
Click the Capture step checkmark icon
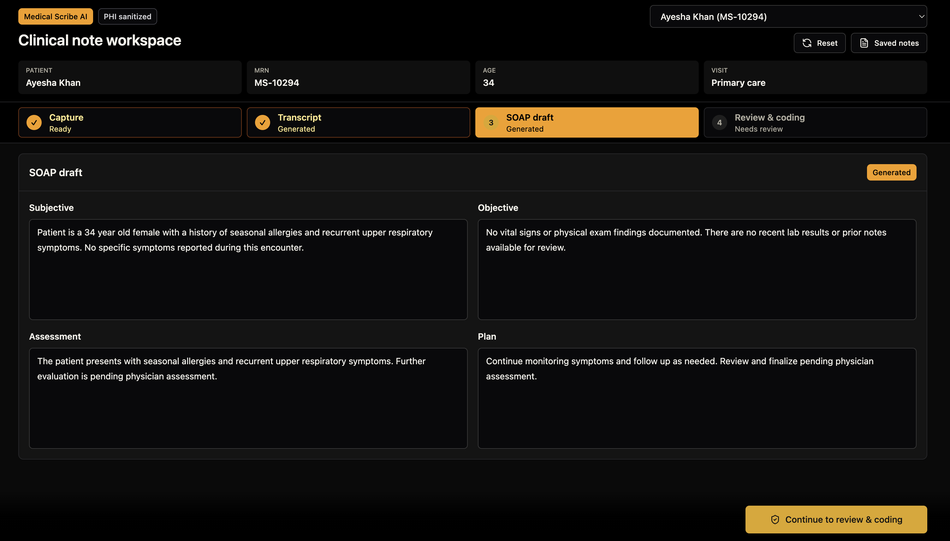point(34,122)
